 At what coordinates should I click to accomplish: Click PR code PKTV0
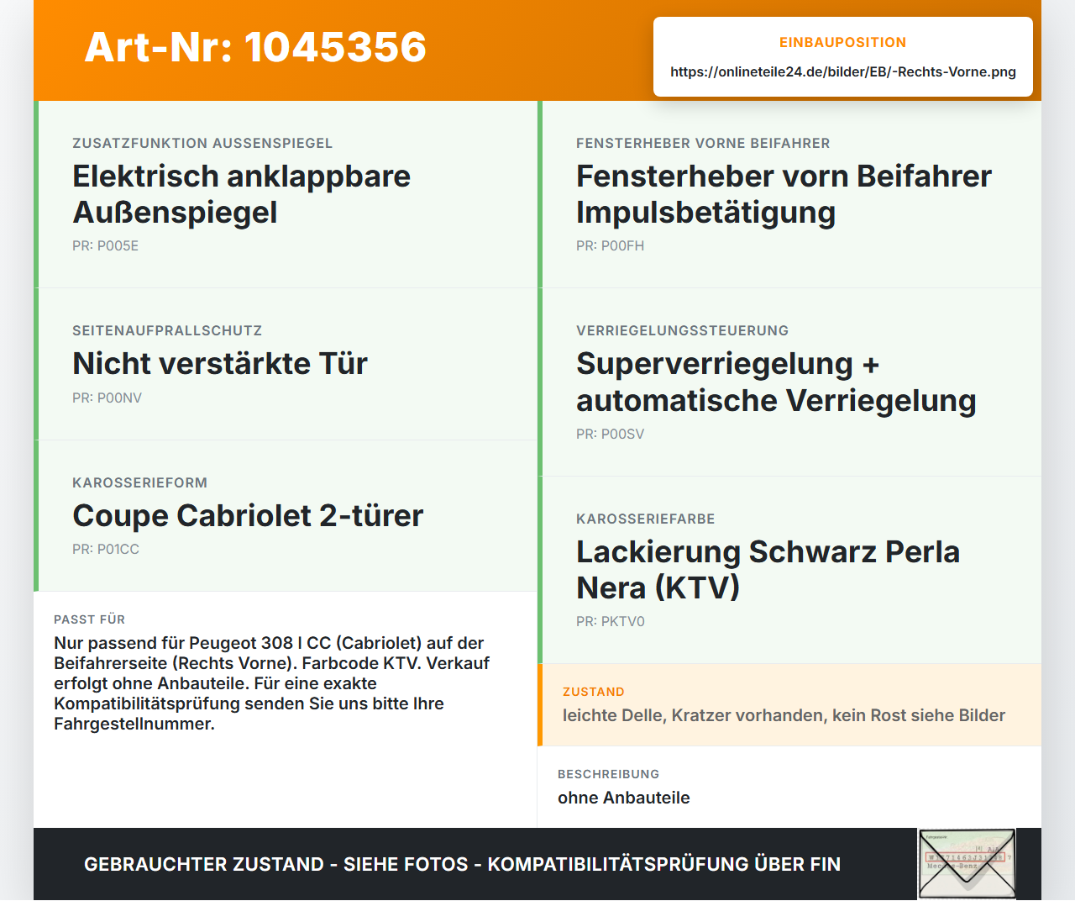pyautogui.click(x=611, y=621)
